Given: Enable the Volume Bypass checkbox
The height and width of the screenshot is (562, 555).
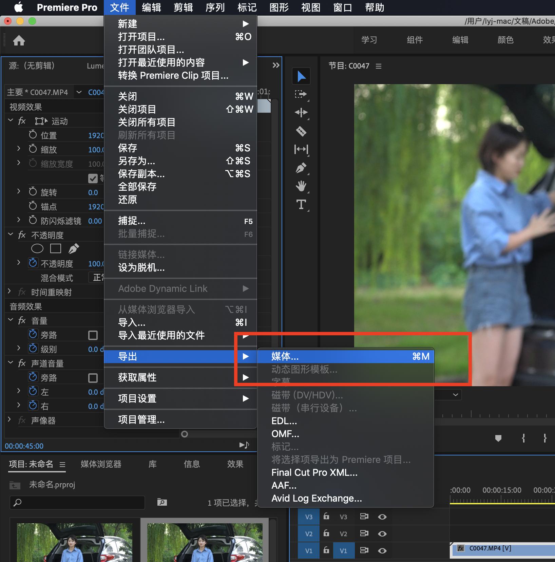Looking at the screenshot, I should (93, 335).
